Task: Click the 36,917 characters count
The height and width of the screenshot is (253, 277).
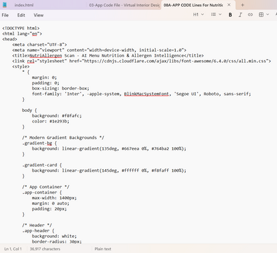Action: 45,249
